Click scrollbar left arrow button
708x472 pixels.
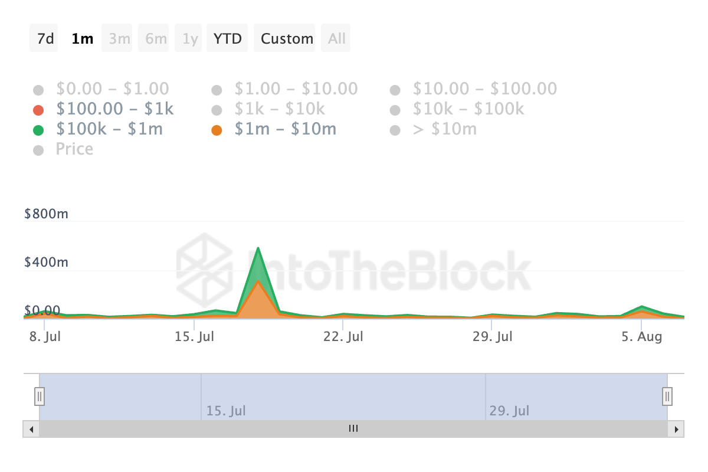(31, 429)
